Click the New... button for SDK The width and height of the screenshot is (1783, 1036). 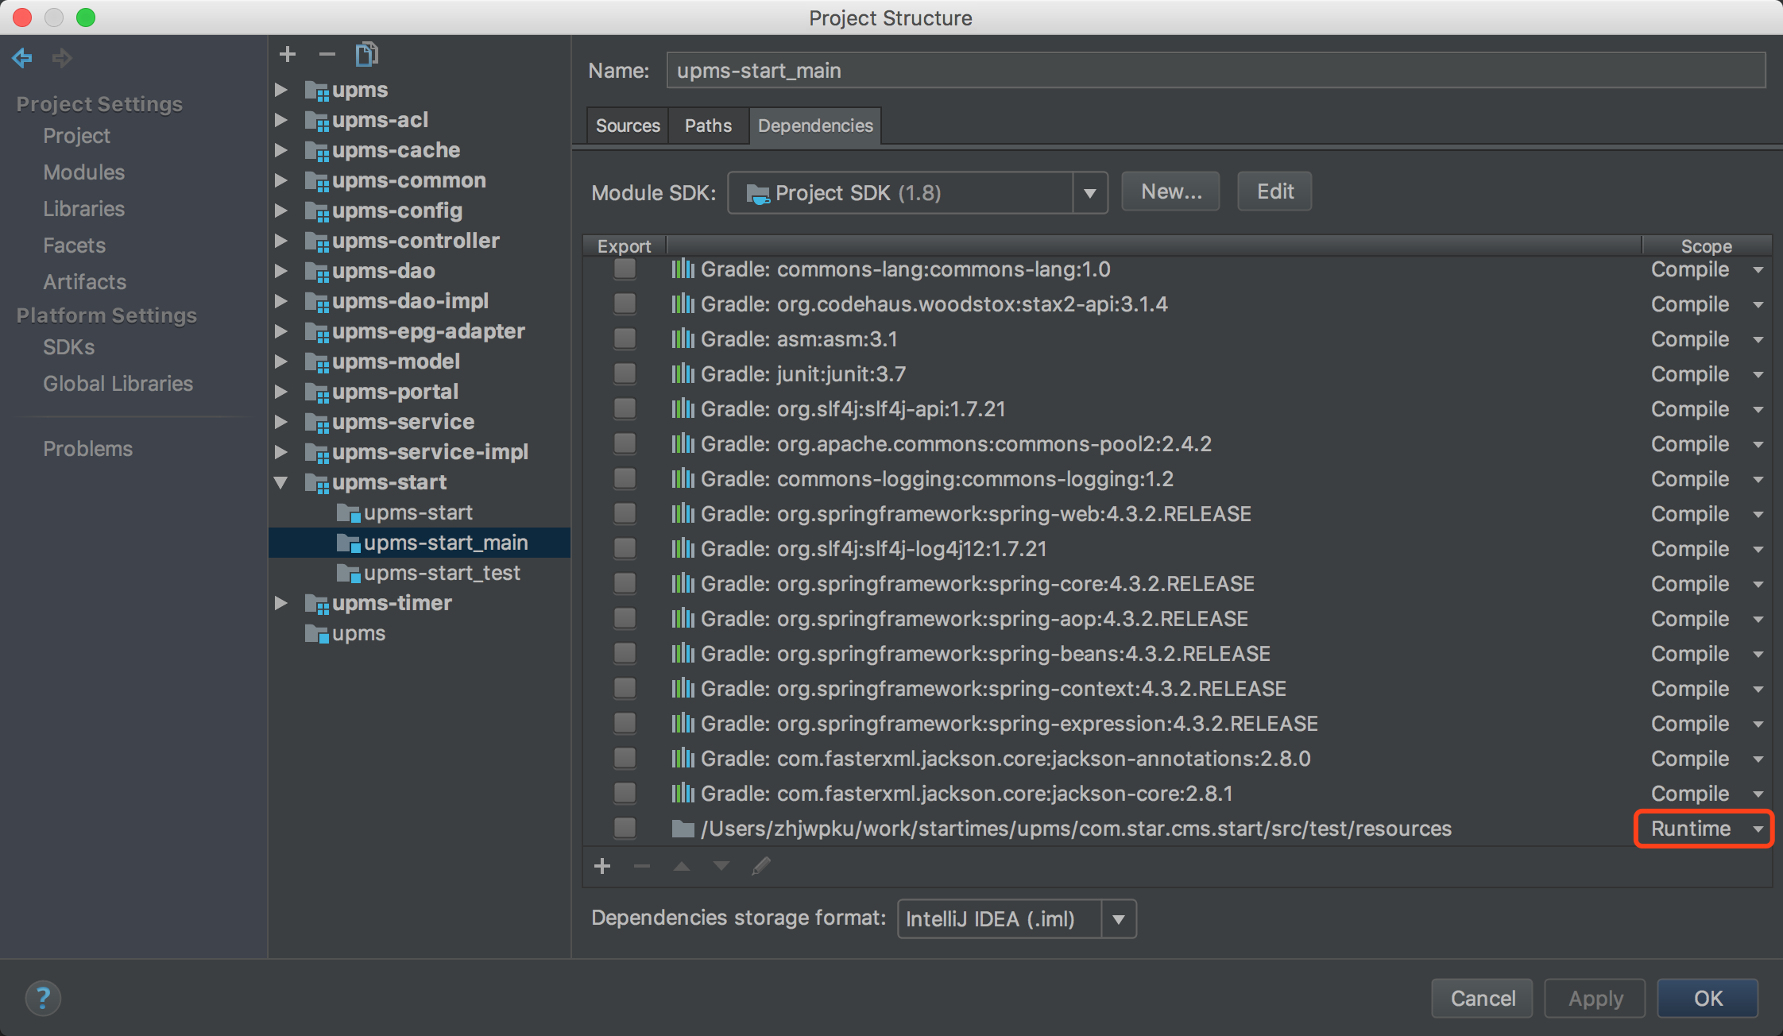1170,191
